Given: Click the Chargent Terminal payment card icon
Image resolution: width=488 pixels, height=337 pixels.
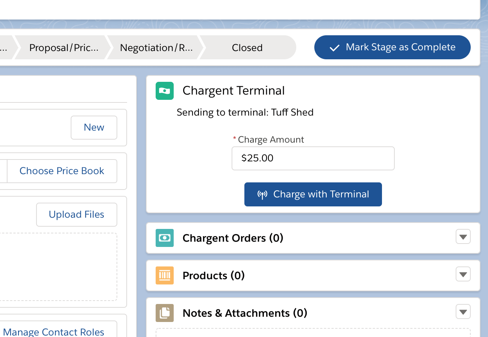Looking at the screenshot, I should pyautogui.click(x=164, y=91).
